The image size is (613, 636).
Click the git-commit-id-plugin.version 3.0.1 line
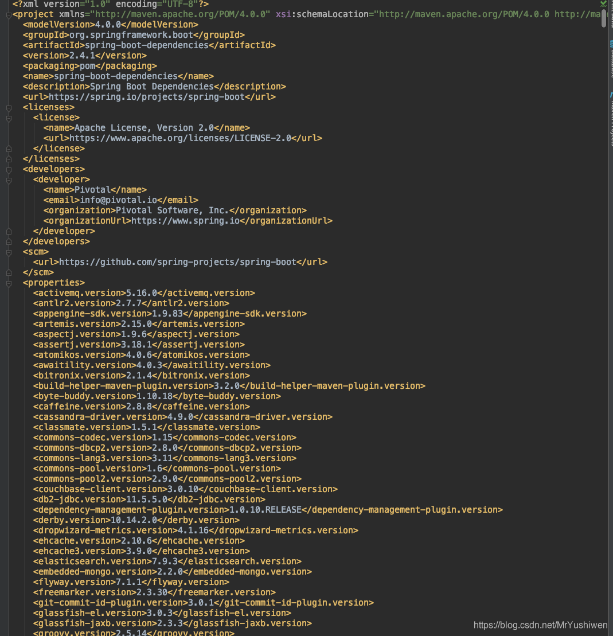204,603
